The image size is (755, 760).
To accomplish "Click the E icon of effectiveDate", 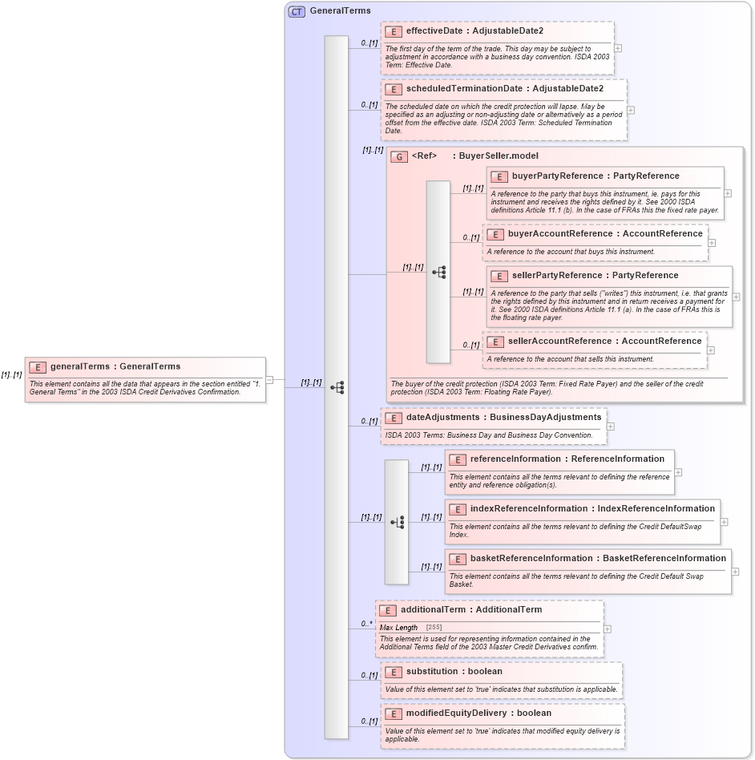I will [394, 32].
